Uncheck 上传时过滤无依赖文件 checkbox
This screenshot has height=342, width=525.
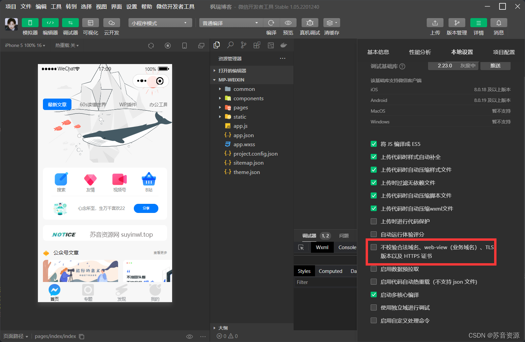(374, 182)
